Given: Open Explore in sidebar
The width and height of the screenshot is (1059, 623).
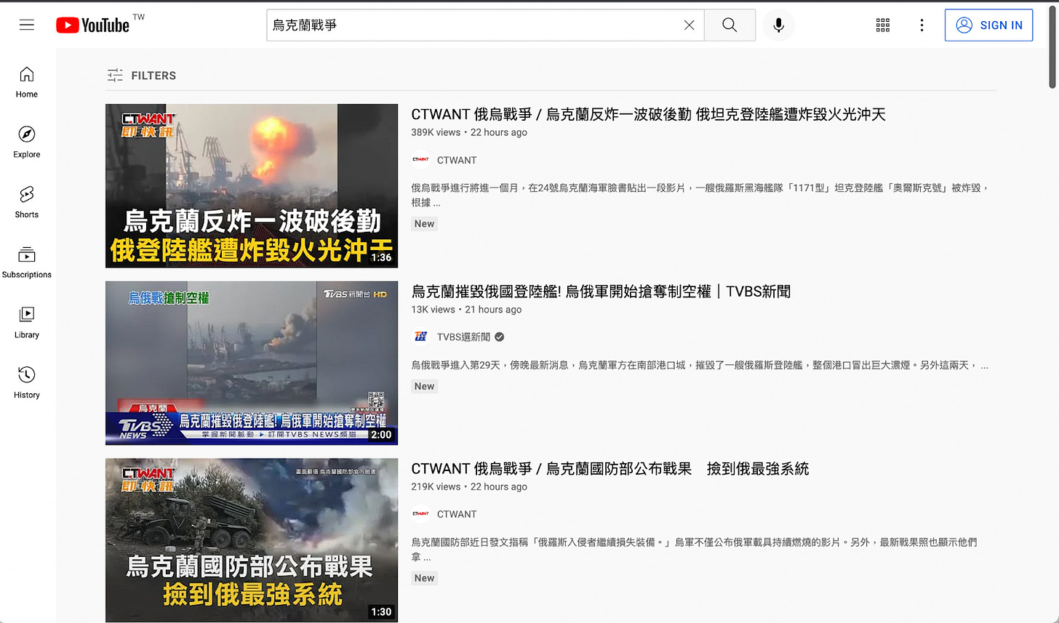Looking at the screenshot, I should (x=27, y=142).
